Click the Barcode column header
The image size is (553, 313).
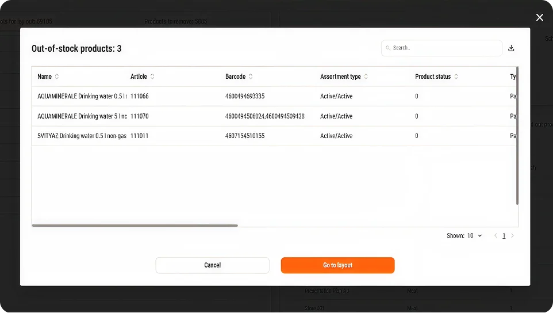[235, 77]
